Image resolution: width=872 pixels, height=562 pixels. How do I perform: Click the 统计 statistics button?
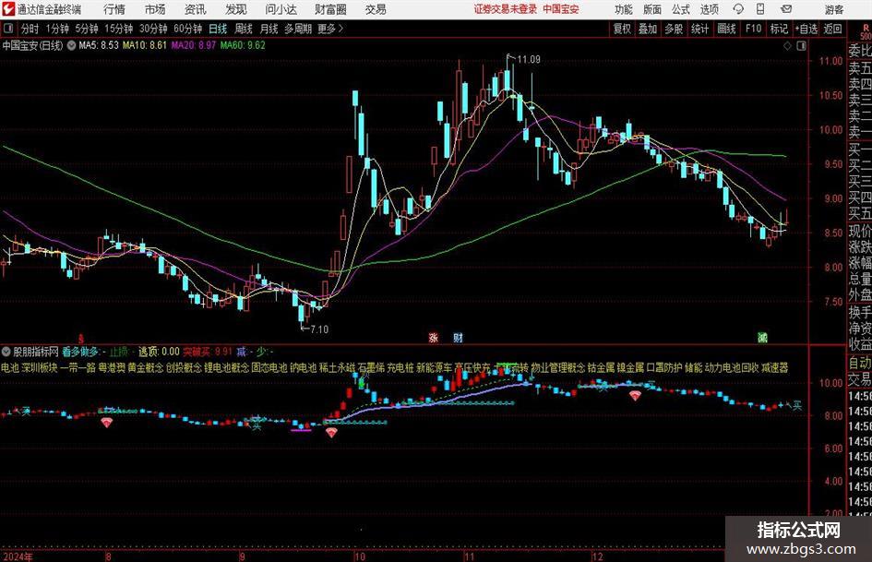[x=699, y=29]
